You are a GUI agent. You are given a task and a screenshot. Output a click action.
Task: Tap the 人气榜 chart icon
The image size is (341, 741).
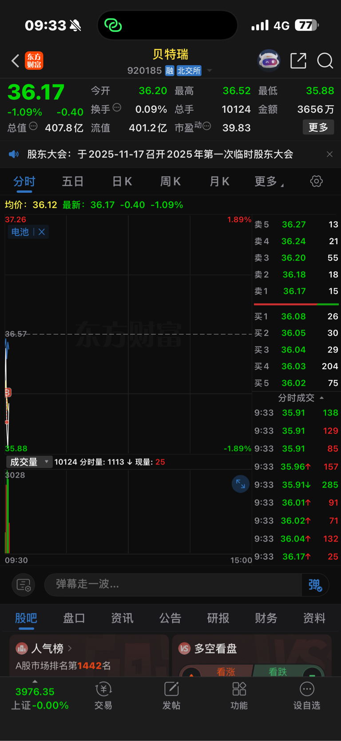click(22, 649)
